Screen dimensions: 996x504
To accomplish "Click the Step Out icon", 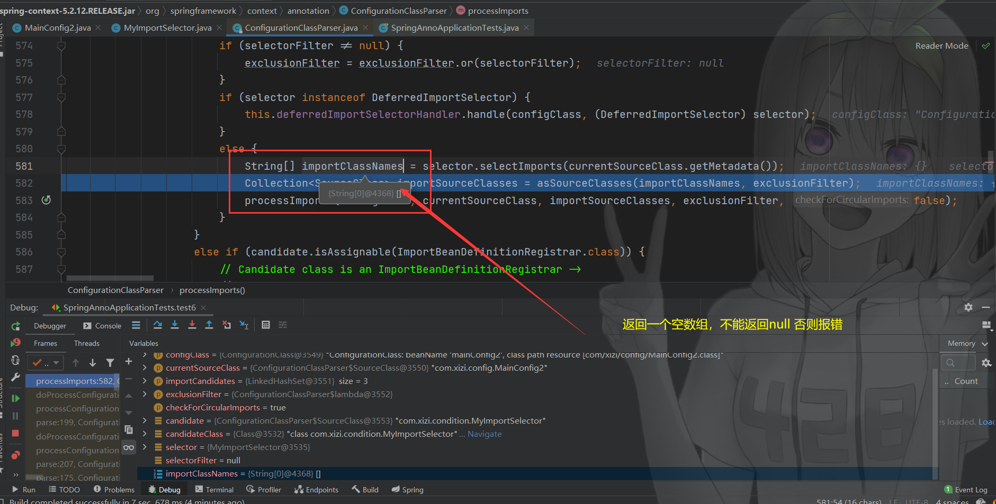I will [x=209, y=325].
